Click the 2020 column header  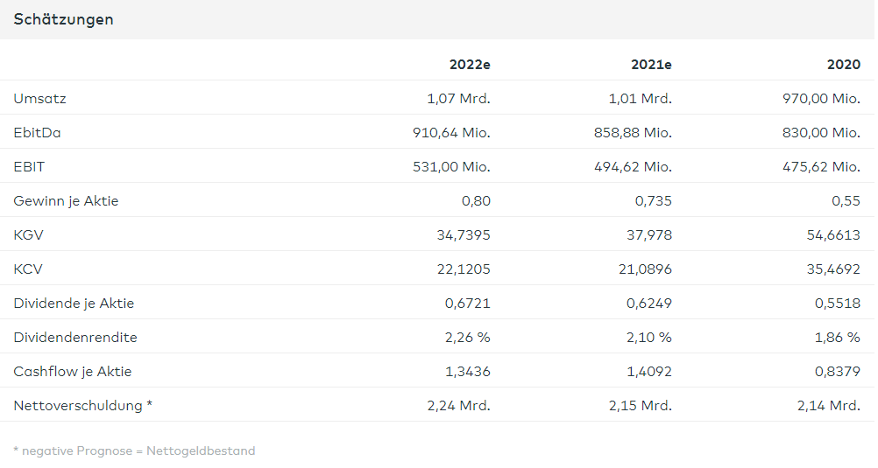click(x=843, y=65)
